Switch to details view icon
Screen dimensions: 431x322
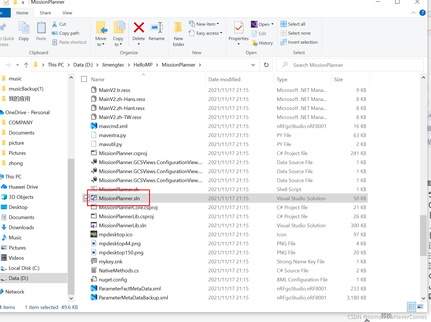412,307
